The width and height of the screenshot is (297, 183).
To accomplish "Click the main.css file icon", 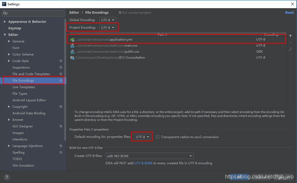I will pos(72,46).
